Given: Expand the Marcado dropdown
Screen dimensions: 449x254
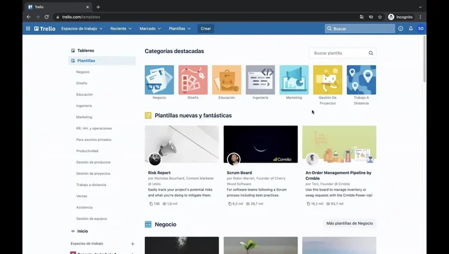Looking at the screenshot, I should click(x=150, y=29).
